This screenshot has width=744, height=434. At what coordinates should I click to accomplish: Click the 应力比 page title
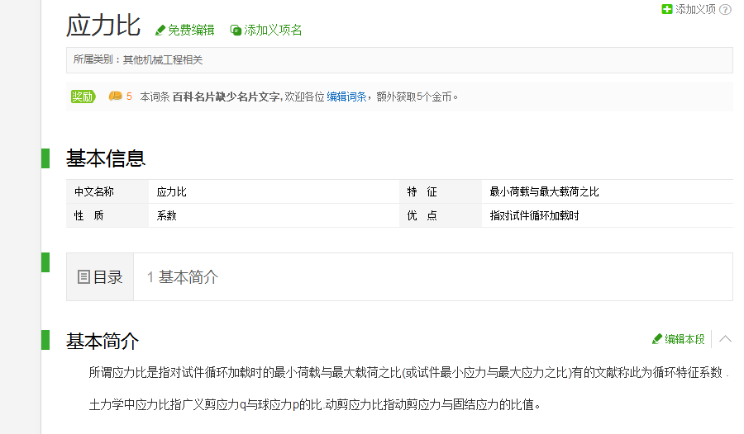tap(103, 25)
